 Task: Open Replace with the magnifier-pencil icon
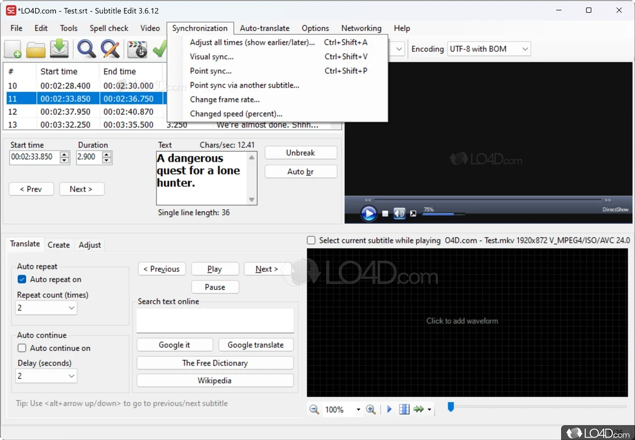coord(110,49)
